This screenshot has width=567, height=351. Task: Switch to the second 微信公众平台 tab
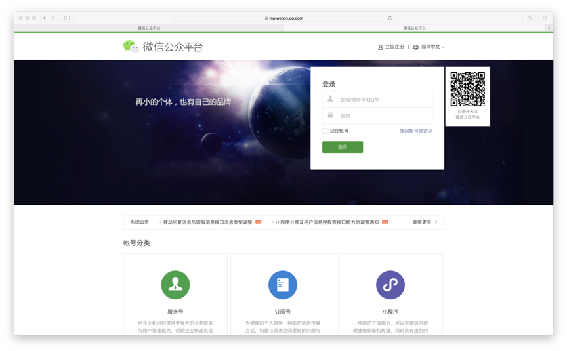415,28
